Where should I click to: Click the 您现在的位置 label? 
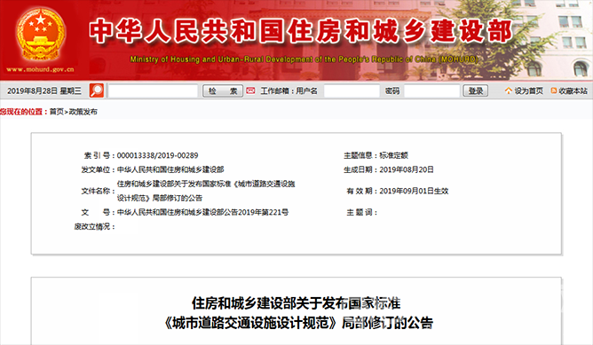tap(23, 112)
